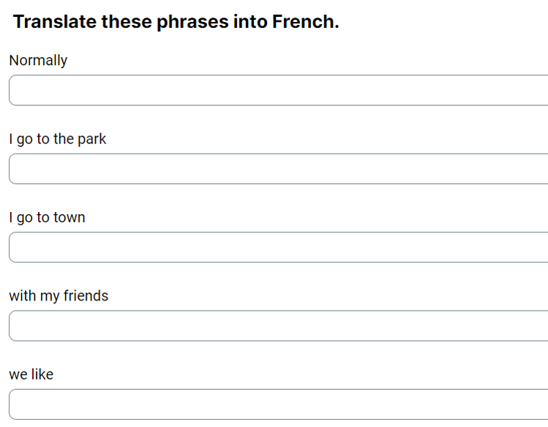This screenshot has width=548, height=427.
Task: Focus the third answer box on the page
Action: (278, 247)
